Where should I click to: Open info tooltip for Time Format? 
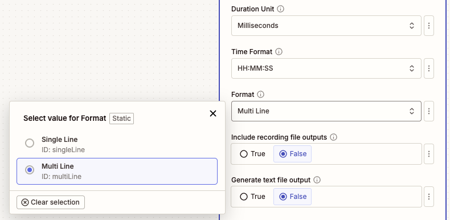(279, 52)
